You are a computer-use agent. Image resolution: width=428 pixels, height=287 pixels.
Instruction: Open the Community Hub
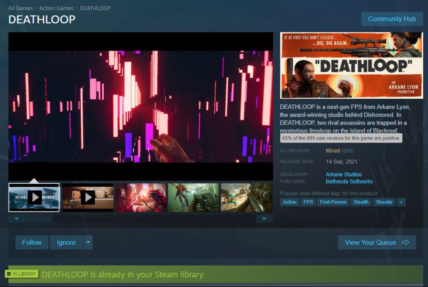point(392,19)
